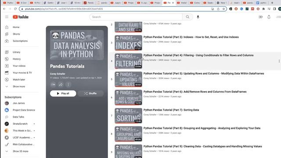Click the Pandas Data Analysis playlist cover
Image resolution: width=281 pixels, height=158 pixels.
(77, 45)
